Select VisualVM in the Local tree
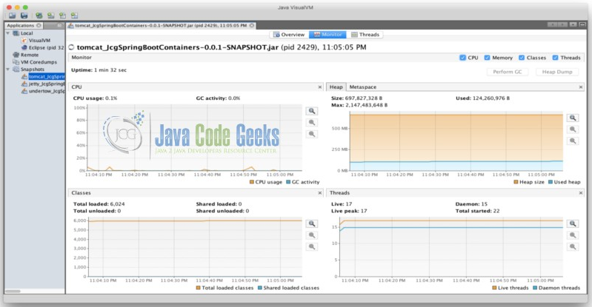This screenshot has width=592, height=307. coord(36,41)
